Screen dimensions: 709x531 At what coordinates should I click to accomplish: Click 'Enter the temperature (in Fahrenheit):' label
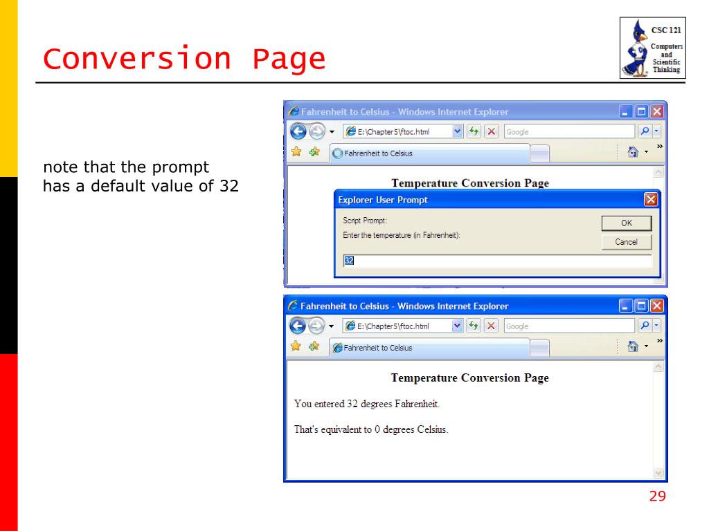pos(402,235)
